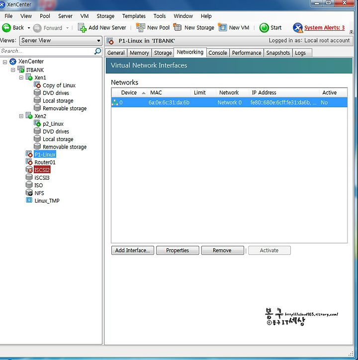Click the P1-Linux VM icon in title bar

pyautogui.click(x=110, y=41)
